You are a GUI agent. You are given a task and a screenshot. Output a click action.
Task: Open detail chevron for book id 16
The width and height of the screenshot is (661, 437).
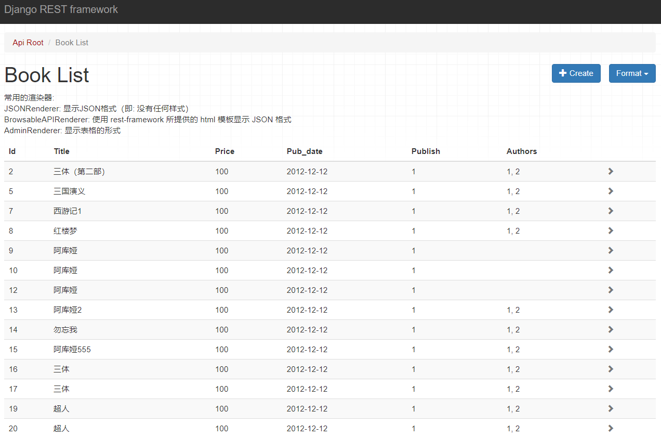tap(611, 369)
